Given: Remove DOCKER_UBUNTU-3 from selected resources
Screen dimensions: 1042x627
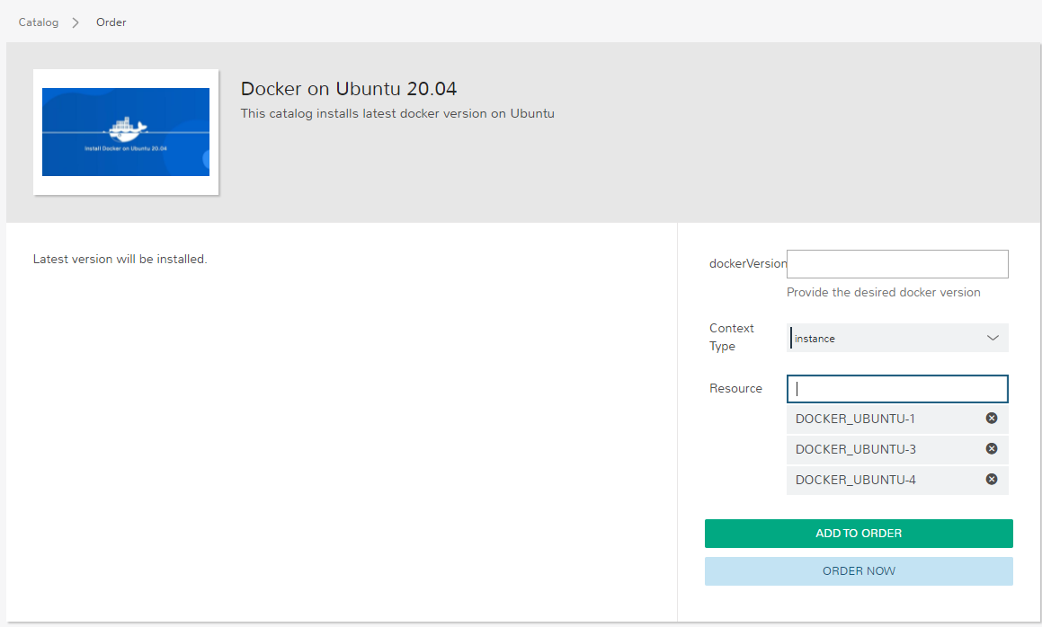Looking at the screenshot, I should tap(992, 448).
